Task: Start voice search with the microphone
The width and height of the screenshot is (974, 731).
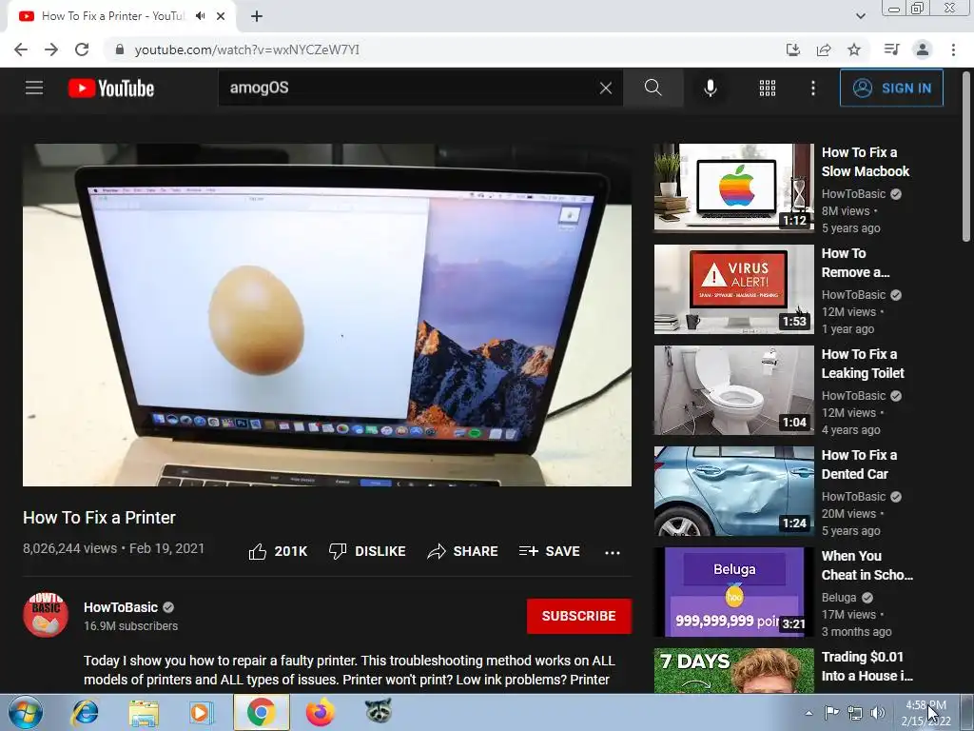Action: [711, 89]
